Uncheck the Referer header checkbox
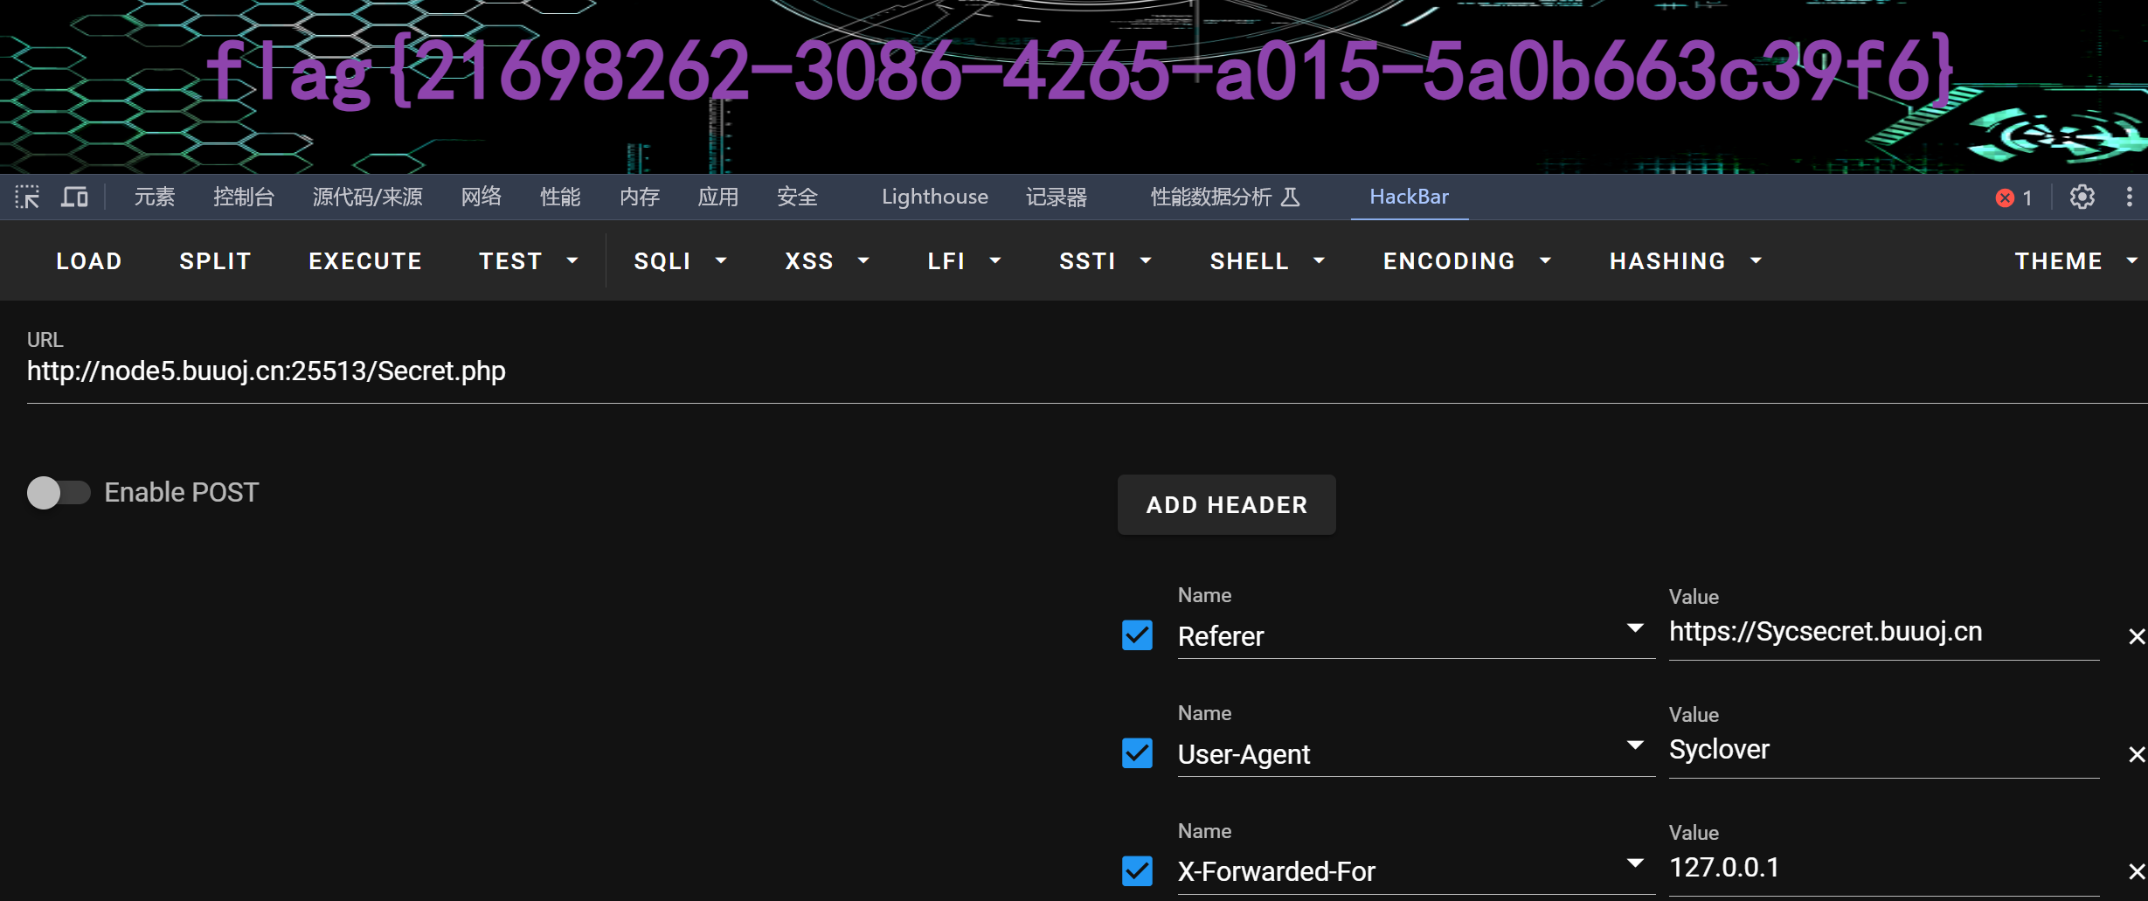 point(1137,635)
